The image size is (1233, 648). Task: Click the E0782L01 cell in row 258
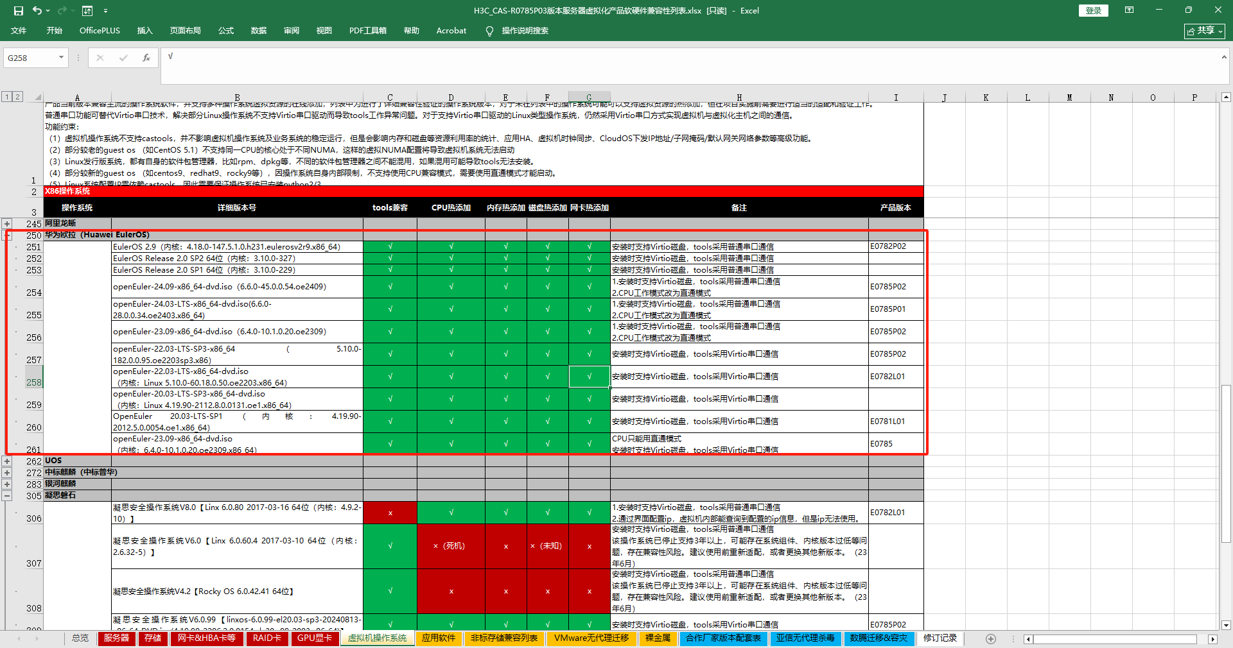[x=896, y=377]
